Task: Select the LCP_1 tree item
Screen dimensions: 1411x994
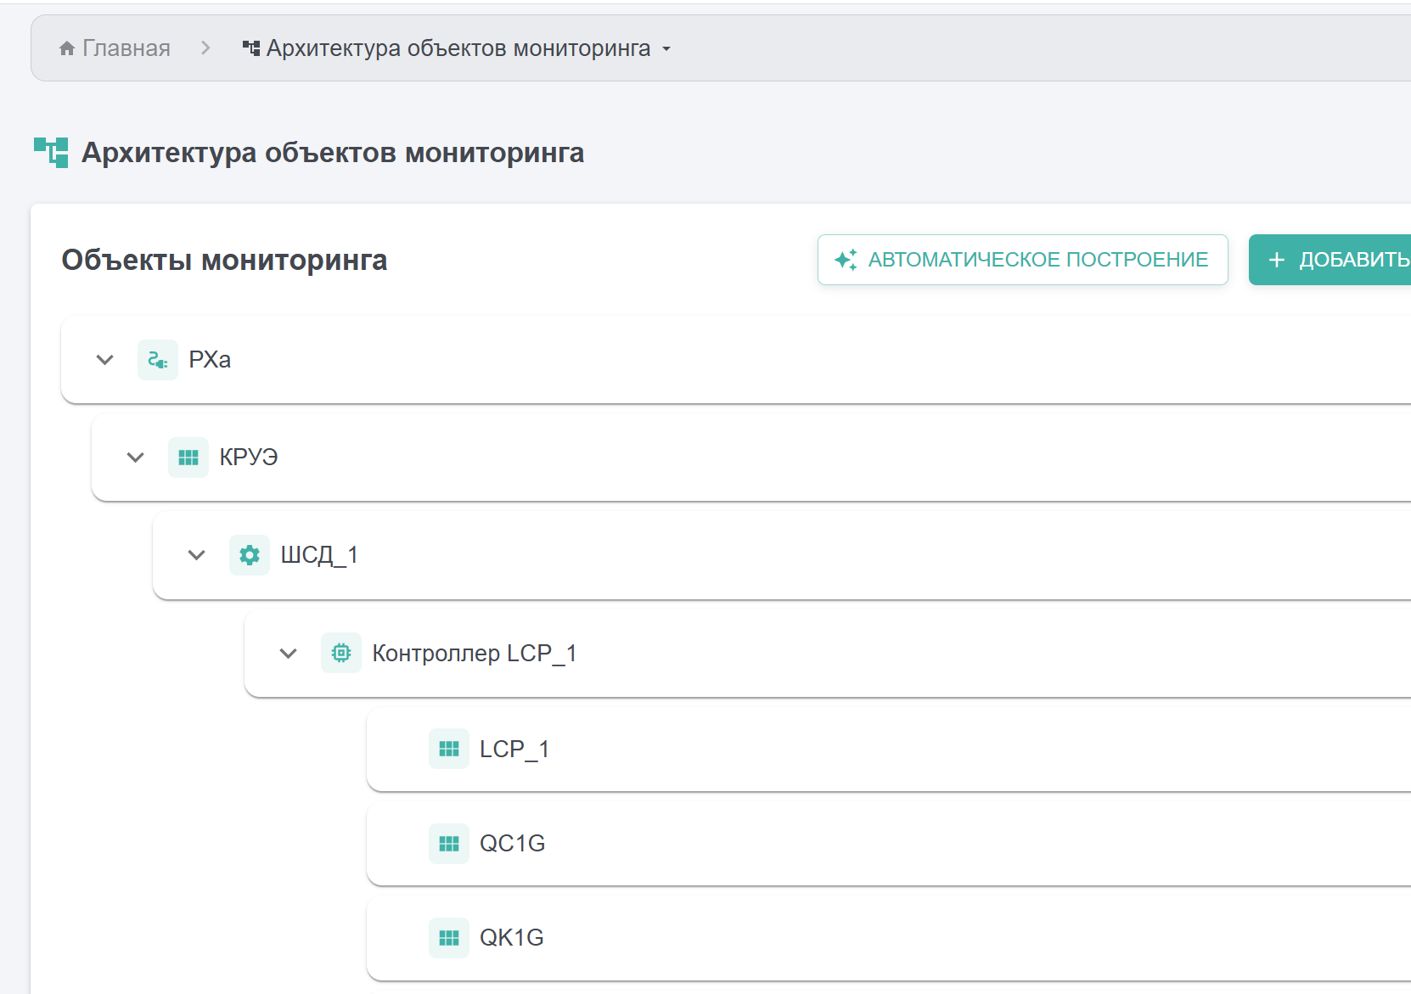Action: [889, 750]
